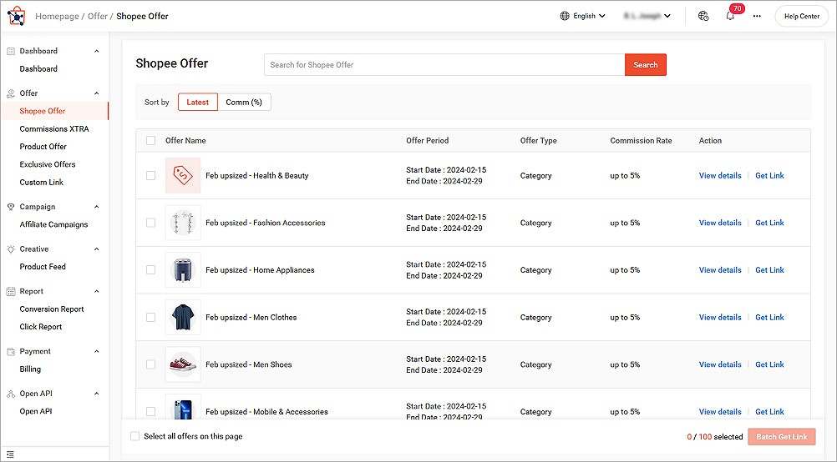Click the Open API section icon
Screen dimensions: 837x462
[x=11, y=394]
